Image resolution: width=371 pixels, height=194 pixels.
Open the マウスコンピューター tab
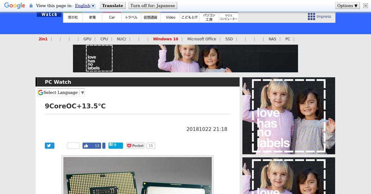click(228, 17)
